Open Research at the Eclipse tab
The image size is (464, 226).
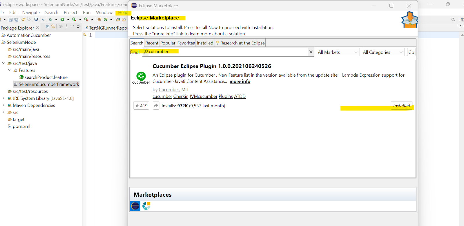point(240,43)
